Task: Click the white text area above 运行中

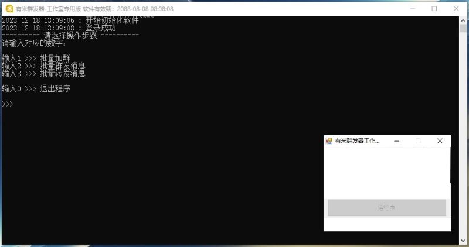Action: [386, 173]
